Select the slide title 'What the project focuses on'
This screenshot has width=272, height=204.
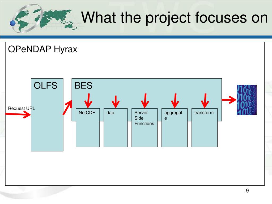click(175, 17)
